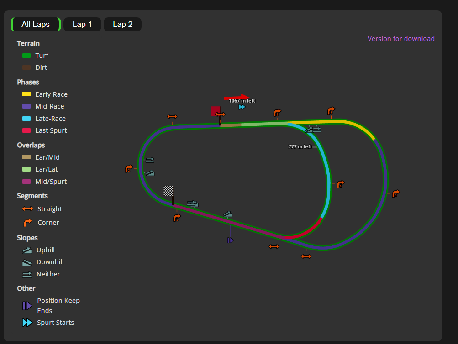The width and height of the screenshot is (458, 344).
Task: Click the slope markers above '777 m left'
Action: click(313, 130)
